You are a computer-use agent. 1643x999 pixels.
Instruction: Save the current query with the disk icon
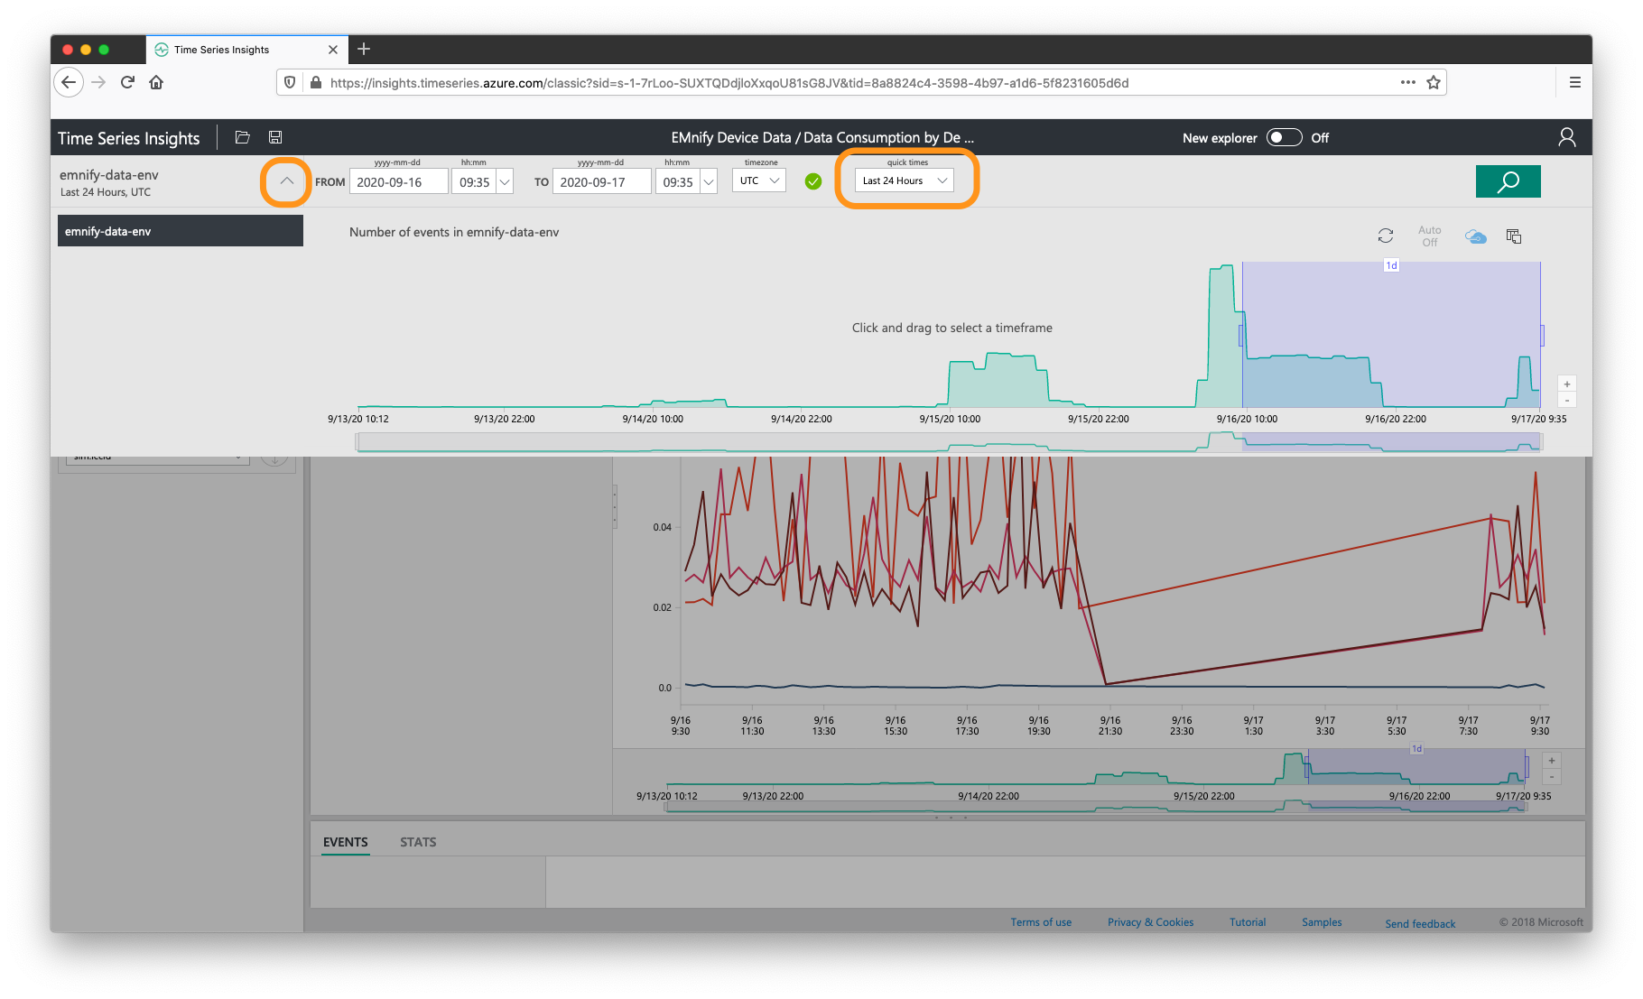coord(275,137)
